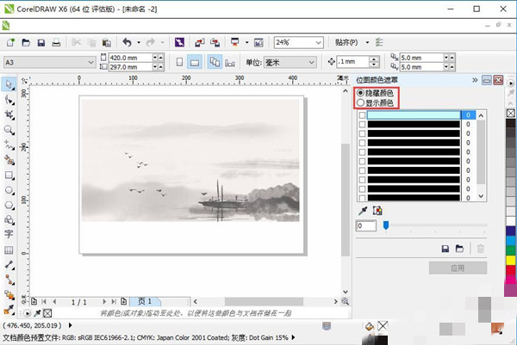
Task: Check the box of the fourth color mask row
Action: tap(362, 143)
